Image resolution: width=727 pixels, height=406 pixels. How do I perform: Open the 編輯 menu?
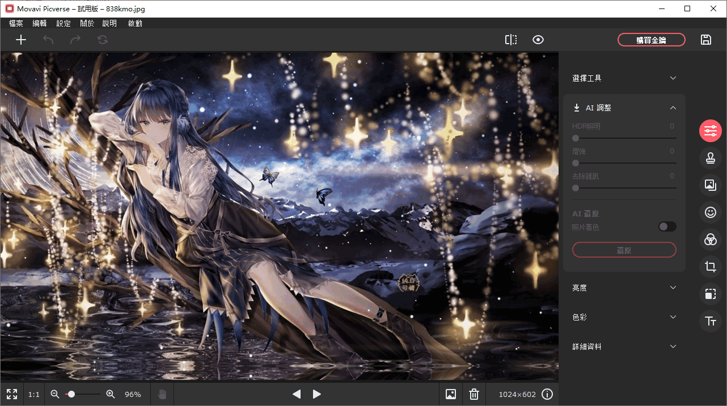(40, 23)
